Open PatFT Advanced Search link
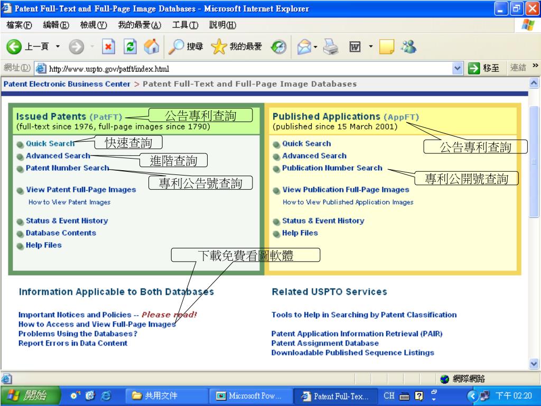The height and width of the screenshot is (406, 541). (x=58, y=156)
